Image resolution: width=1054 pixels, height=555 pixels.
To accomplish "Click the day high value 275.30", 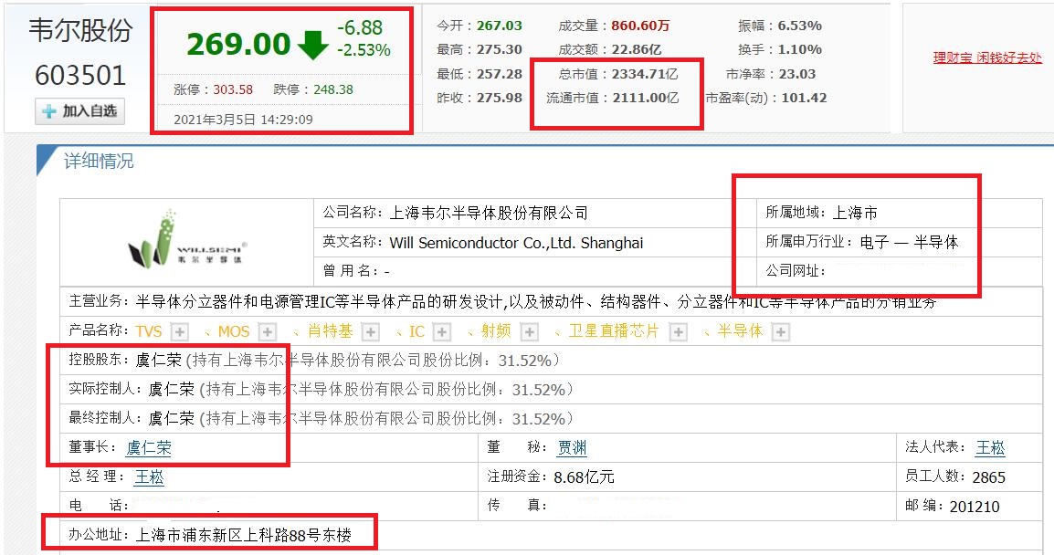I will (500, 49).
